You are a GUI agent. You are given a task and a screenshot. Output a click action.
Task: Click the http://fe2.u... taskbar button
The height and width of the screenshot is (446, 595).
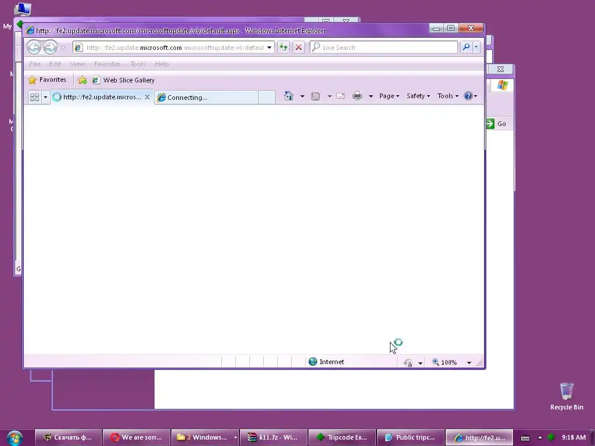[x=479, y=437]
